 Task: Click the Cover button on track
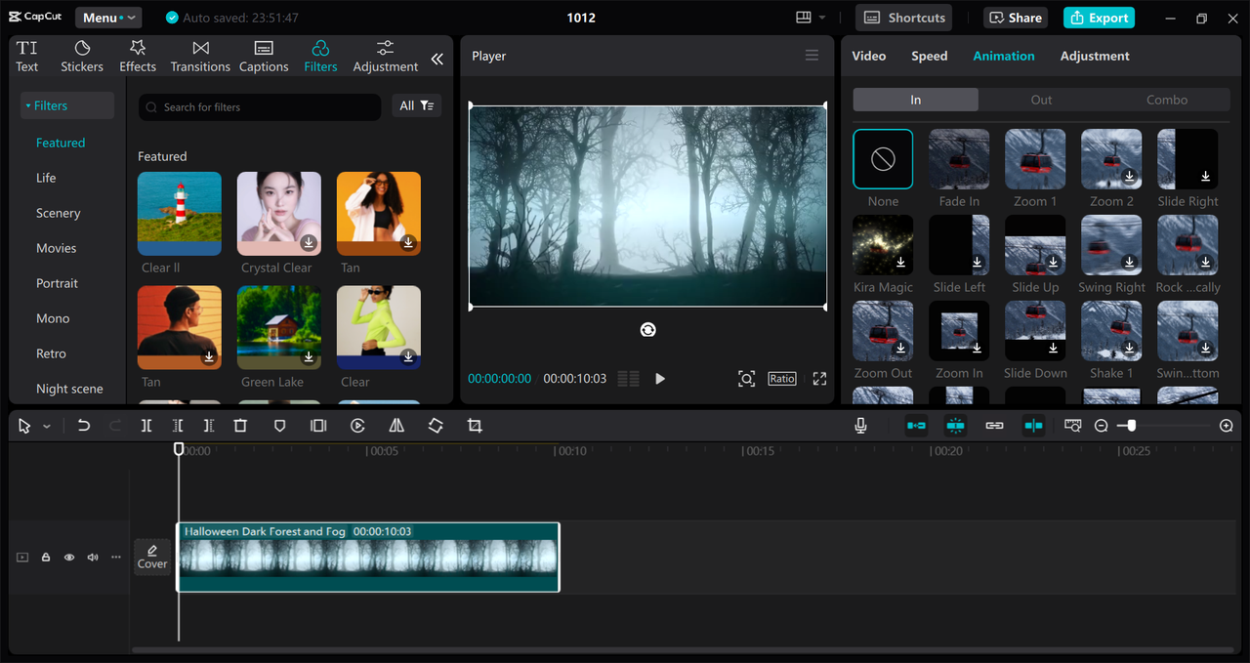[x=152, y=558]
